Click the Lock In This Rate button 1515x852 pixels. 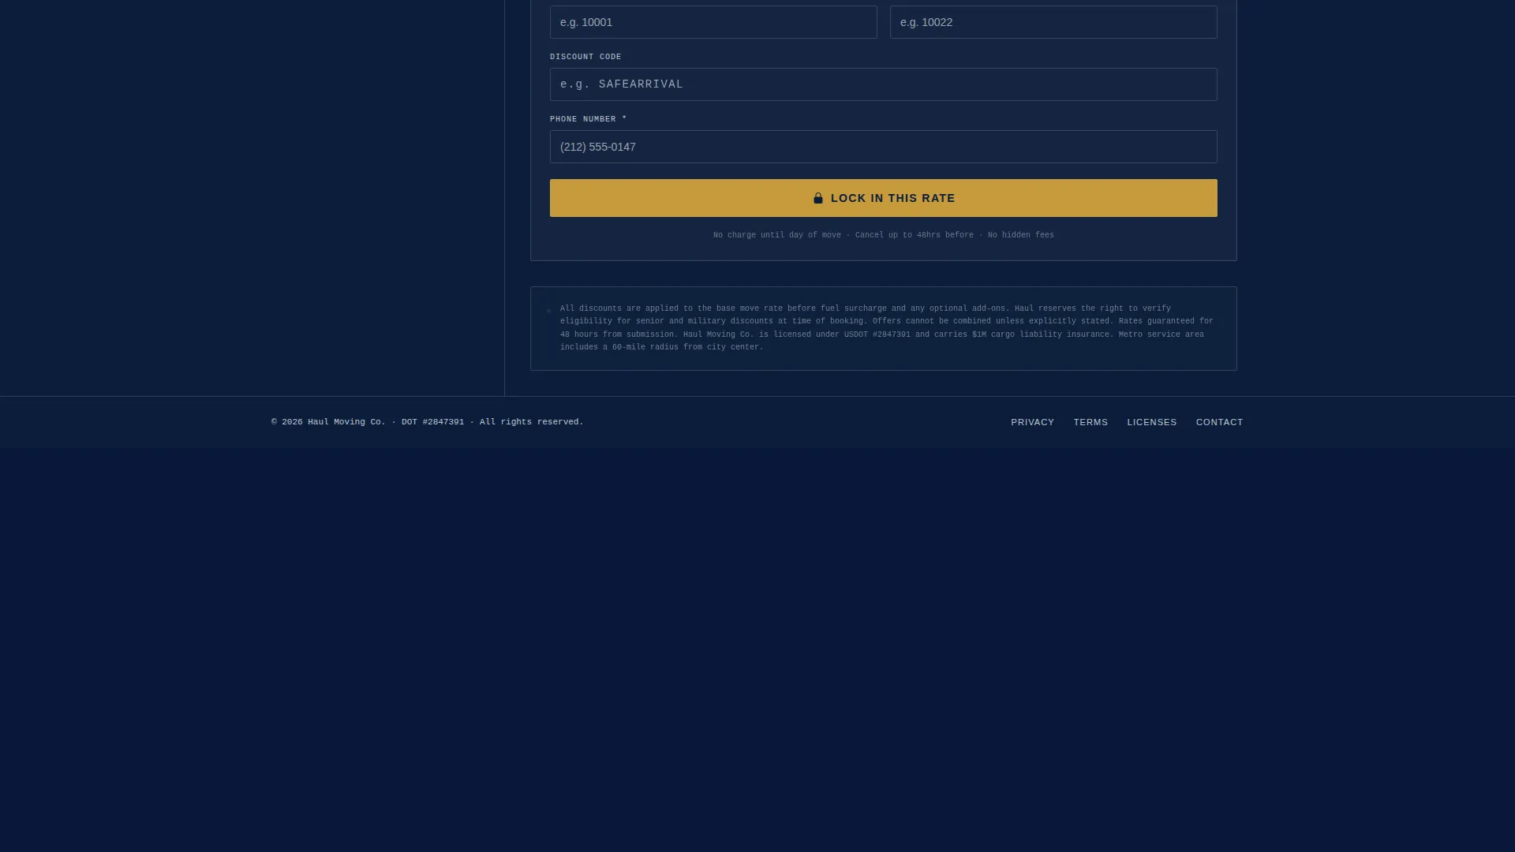(x=884, y=198)
